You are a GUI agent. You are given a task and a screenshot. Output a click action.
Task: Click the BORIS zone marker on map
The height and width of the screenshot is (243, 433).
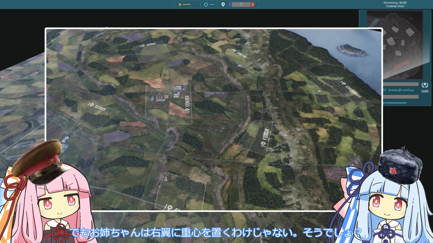pyautogui.click(x=97, y=106)
